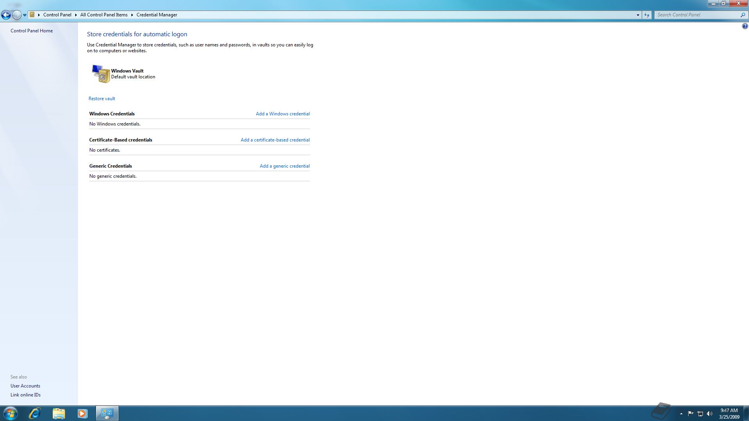Show hidden tray icons arrow

coord(681,414)
